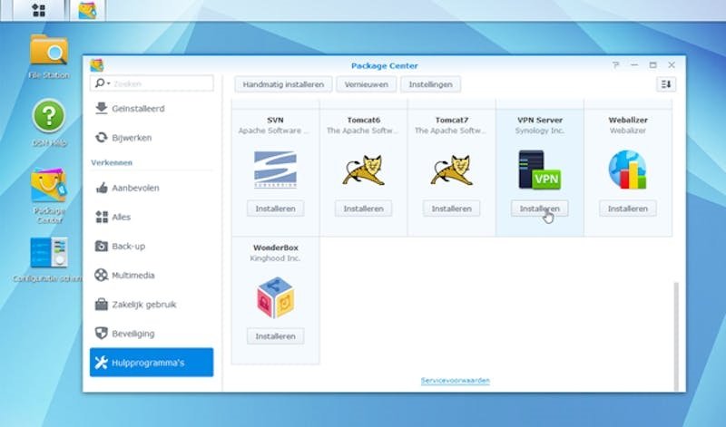726x427 pixels.
Task: Click the Vernieuwen refresh button
Action: [367, 84]
